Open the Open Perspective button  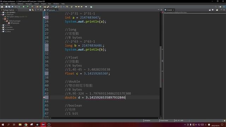220,7
